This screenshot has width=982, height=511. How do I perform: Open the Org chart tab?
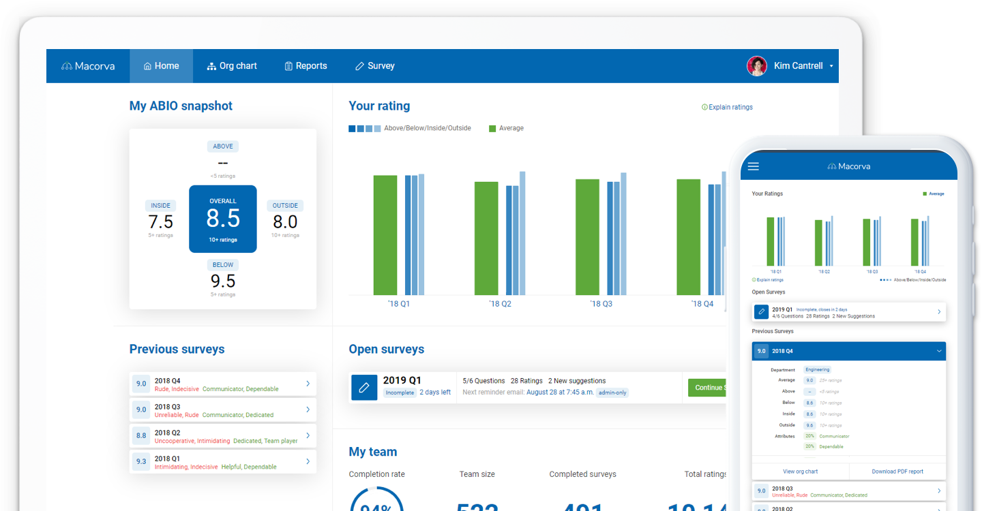point(233,66)
